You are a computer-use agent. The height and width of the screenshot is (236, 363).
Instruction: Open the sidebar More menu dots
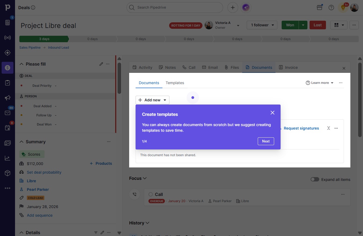pyautogui.click(x=8, y=188)
